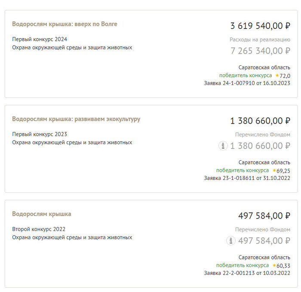Click "победитель конкурса" status in the 2024 card
301x292 pixels.
click(246, 75)
